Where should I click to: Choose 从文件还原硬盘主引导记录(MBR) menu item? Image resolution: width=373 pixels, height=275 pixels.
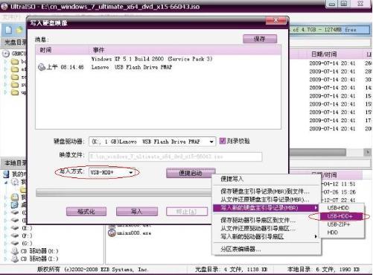[267, 200]
